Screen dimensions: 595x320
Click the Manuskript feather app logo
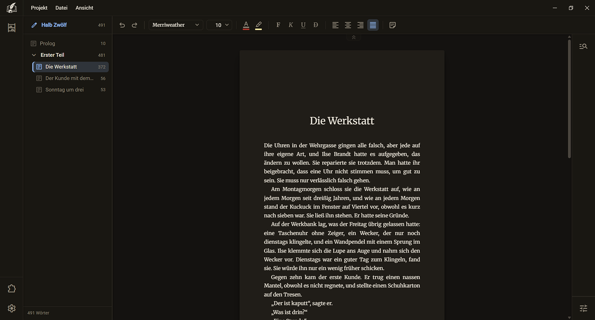coord(12,7)
